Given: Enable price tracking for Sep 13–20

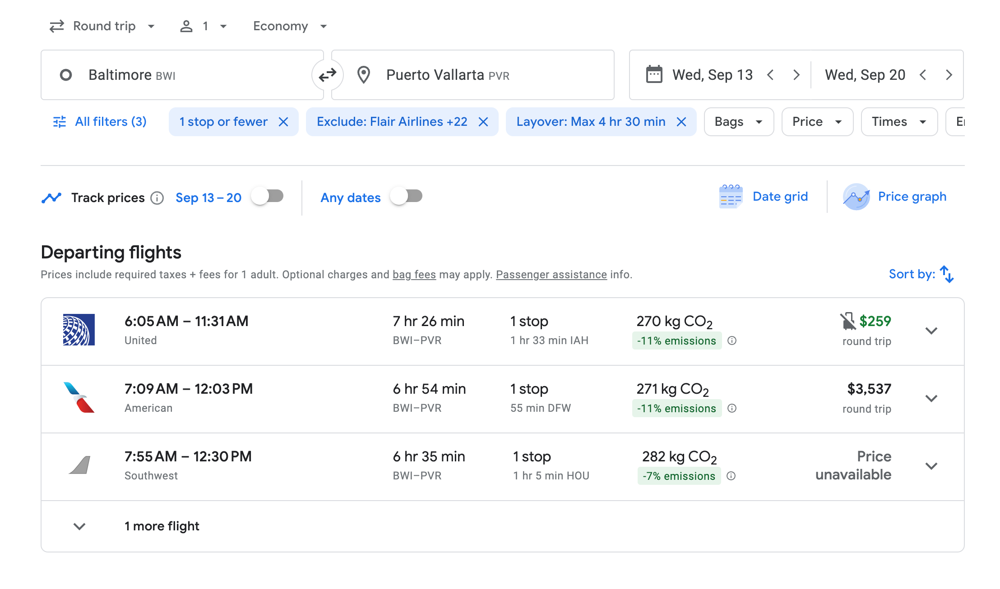Looking at the screenshot, I should (x=268, y=197).
